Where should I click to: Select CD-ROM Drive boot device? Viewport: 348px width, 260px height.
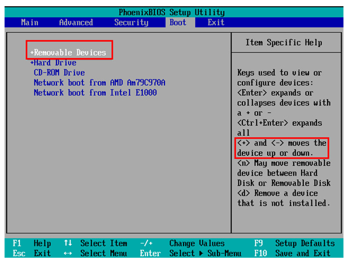click(59, 73)
